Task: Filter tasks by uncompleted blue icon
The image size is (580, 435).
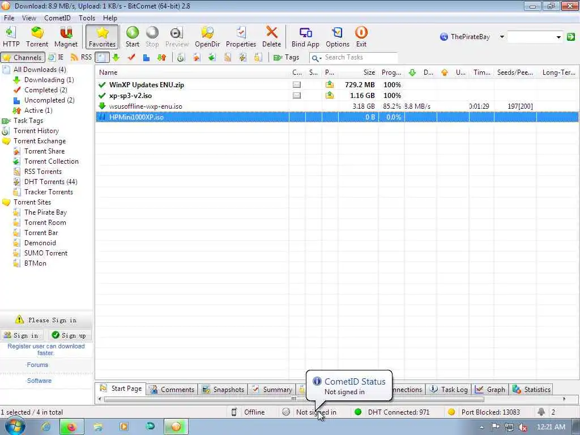Action: [147, 57]
